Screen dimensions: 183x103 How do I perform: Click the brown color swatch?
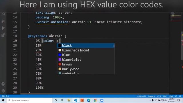[x=60, y=64]
